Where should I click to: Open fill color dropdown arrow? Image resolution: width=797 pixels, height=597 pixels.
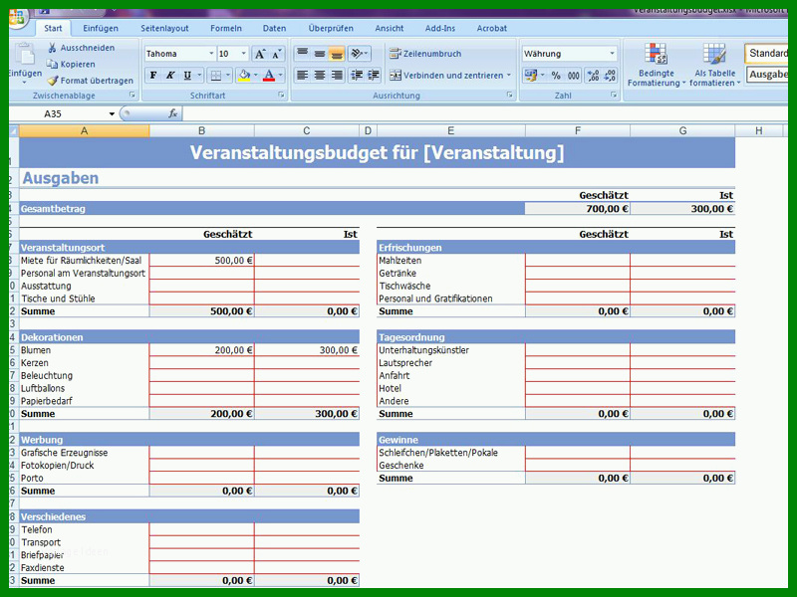tap(256, 76)
